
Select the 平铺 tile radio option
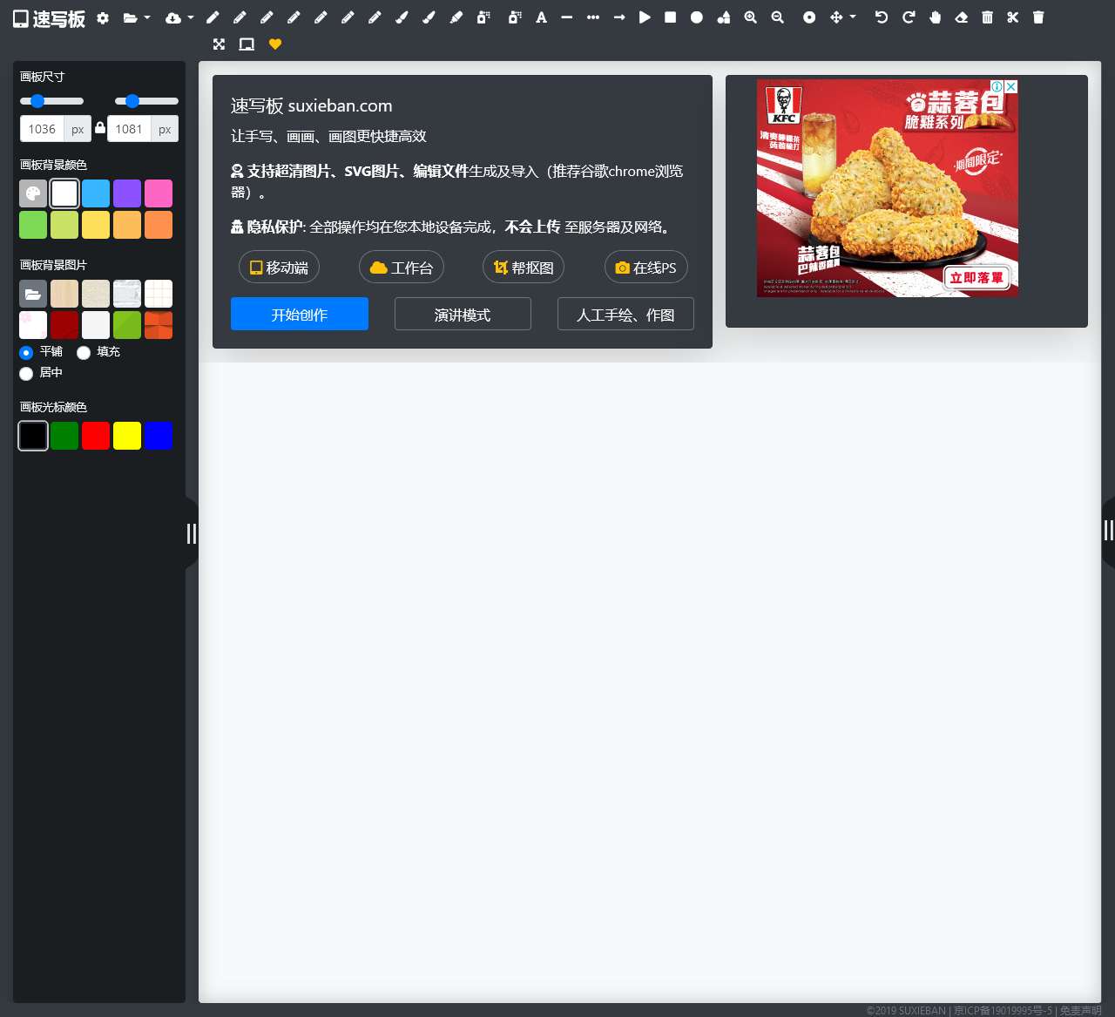(x=26, y=353)
